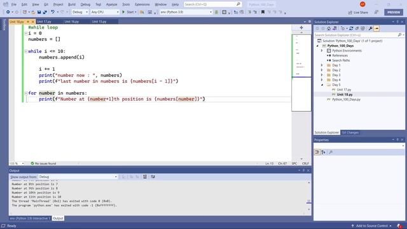Switch to the Git Changes tab
Image resolution: width=407 pixels, height=229 pixels.
pos(350,132)
